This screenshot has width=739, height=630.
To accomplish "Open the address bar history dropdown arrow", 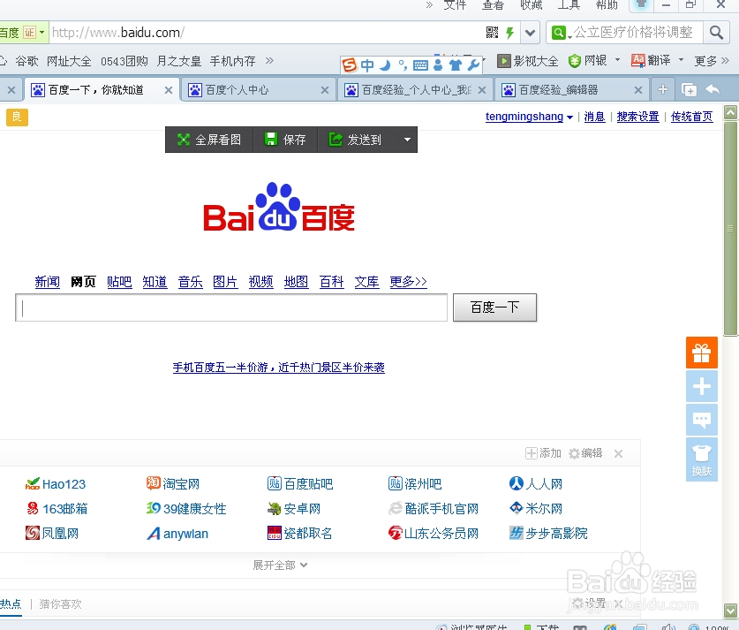I will (x=531, y=33).
